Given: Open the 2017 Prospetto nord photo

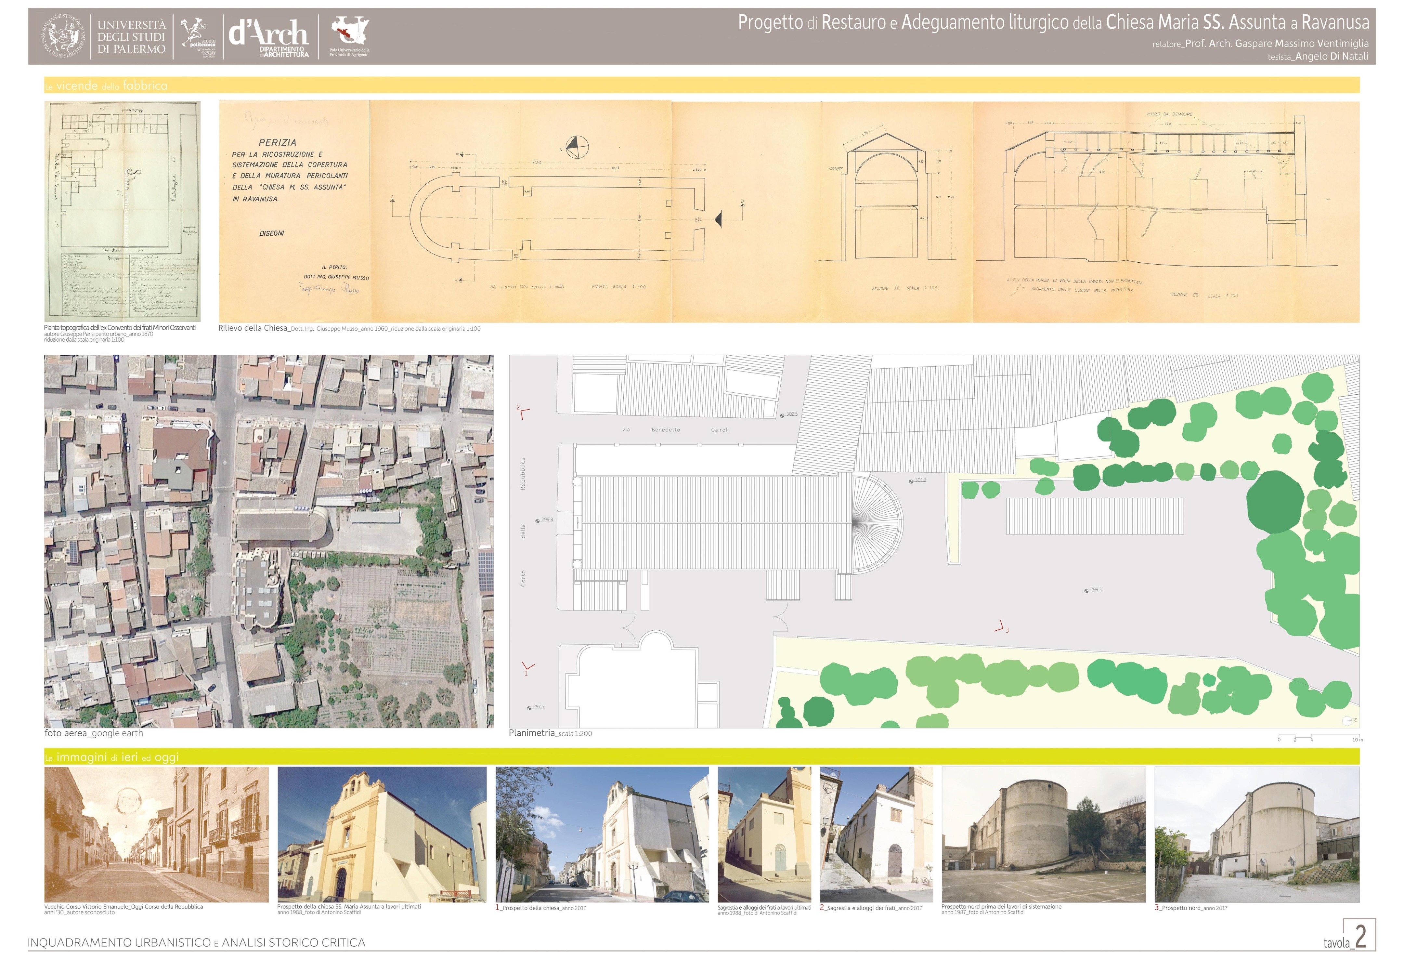Looking at the screenshot, I should click(1256, 834).
